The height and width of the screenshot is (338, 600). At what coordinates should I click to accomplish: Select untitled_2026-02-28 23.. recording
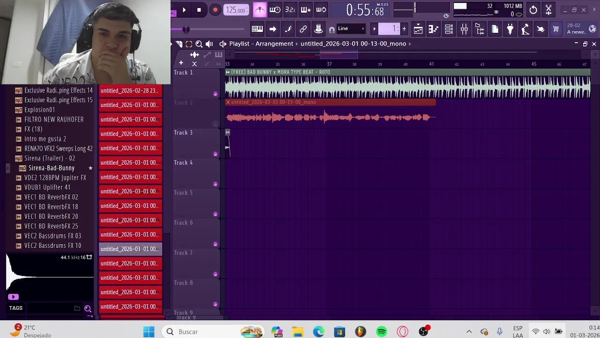pyautogui.click(x=130, y=91)
